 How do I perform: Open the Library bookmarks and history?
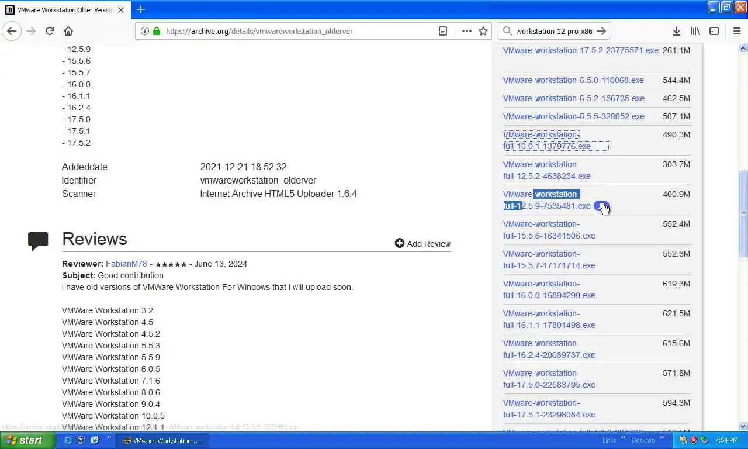(695, 31)
